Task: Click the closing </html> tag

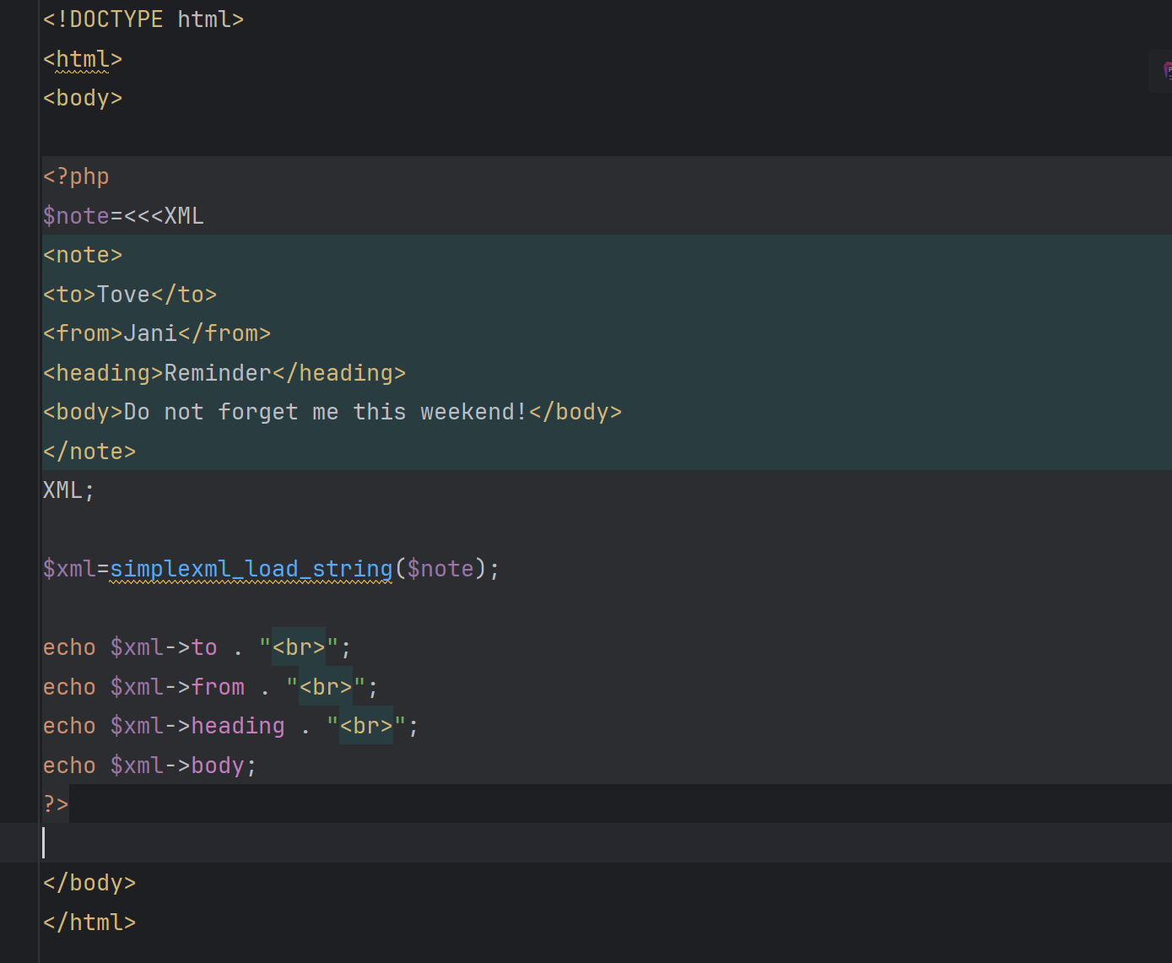Action: (x=89, y=922)
